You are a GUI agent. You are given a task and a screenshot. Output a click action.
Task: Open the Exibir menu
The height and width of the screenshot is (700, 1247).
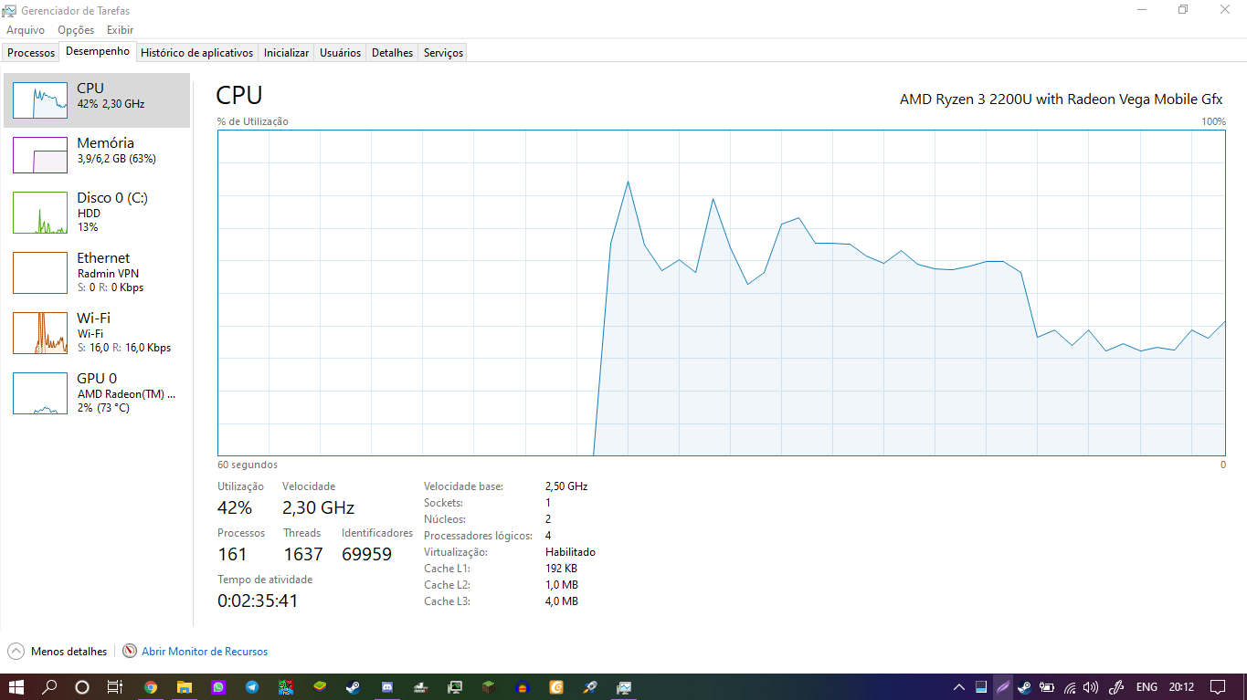point(120,30)
